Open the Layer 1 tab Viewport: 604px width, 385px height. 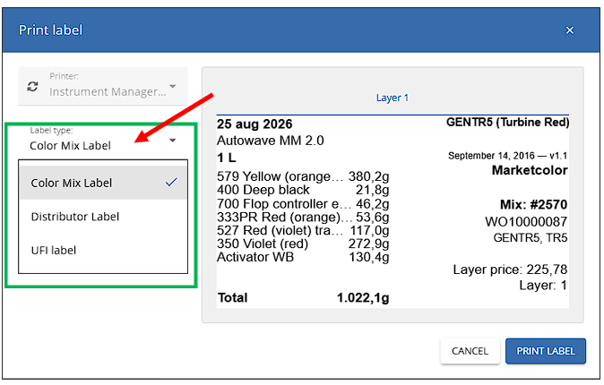(x=393, y=98)
